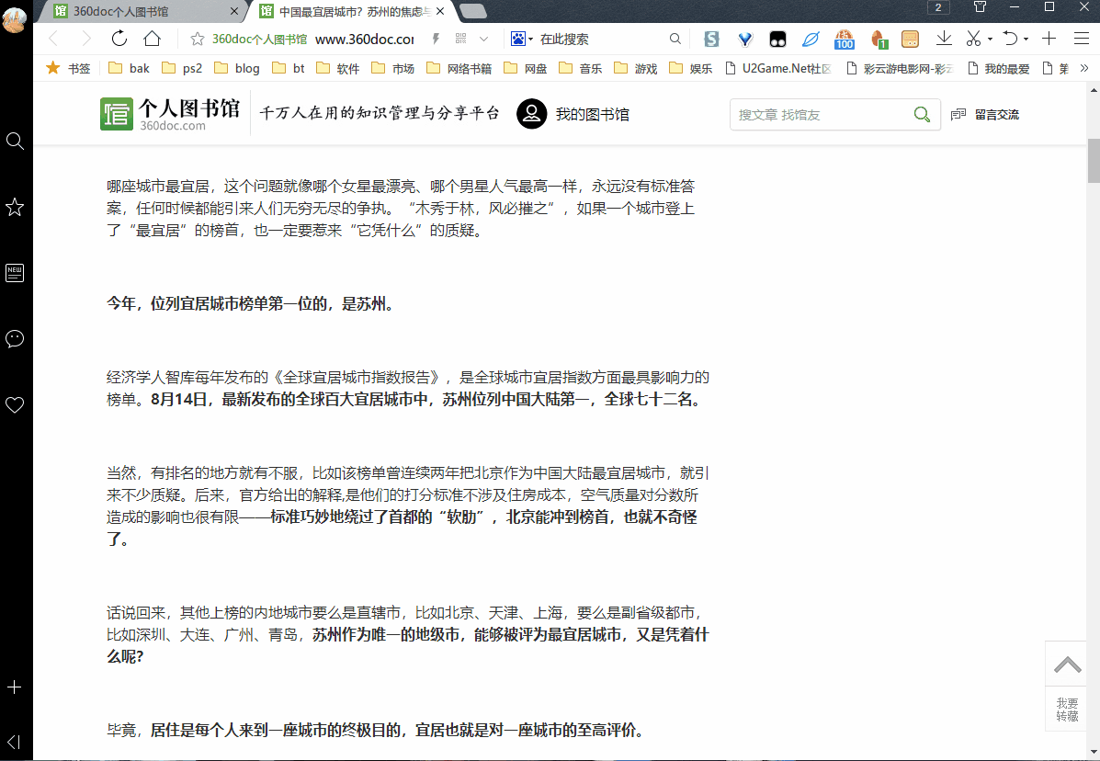Click the Evernote clipper extension icon
Image resolution: width=1100 pixels, height=761 pixels.
(810, 40)
